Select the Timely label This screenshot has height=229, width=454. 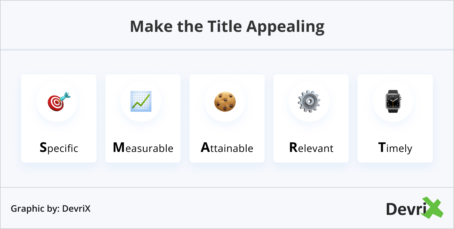tap(395, 148)
